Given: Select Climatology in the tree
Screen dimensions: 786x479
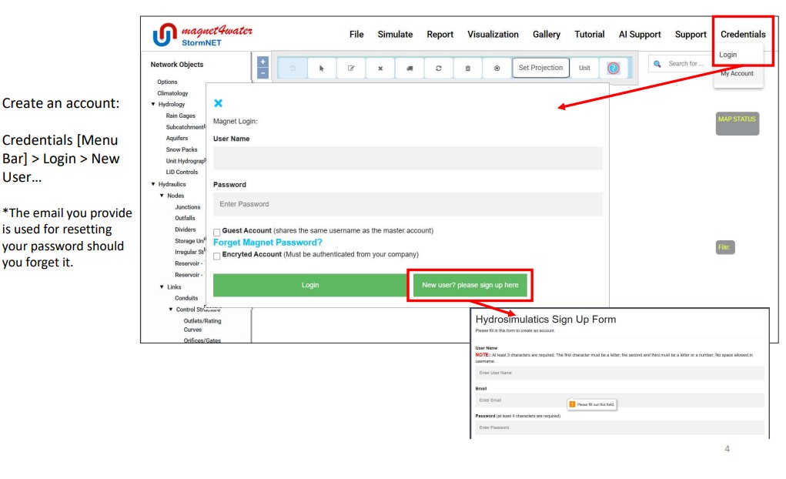Looking at the screenshot, I should (172, 93).
